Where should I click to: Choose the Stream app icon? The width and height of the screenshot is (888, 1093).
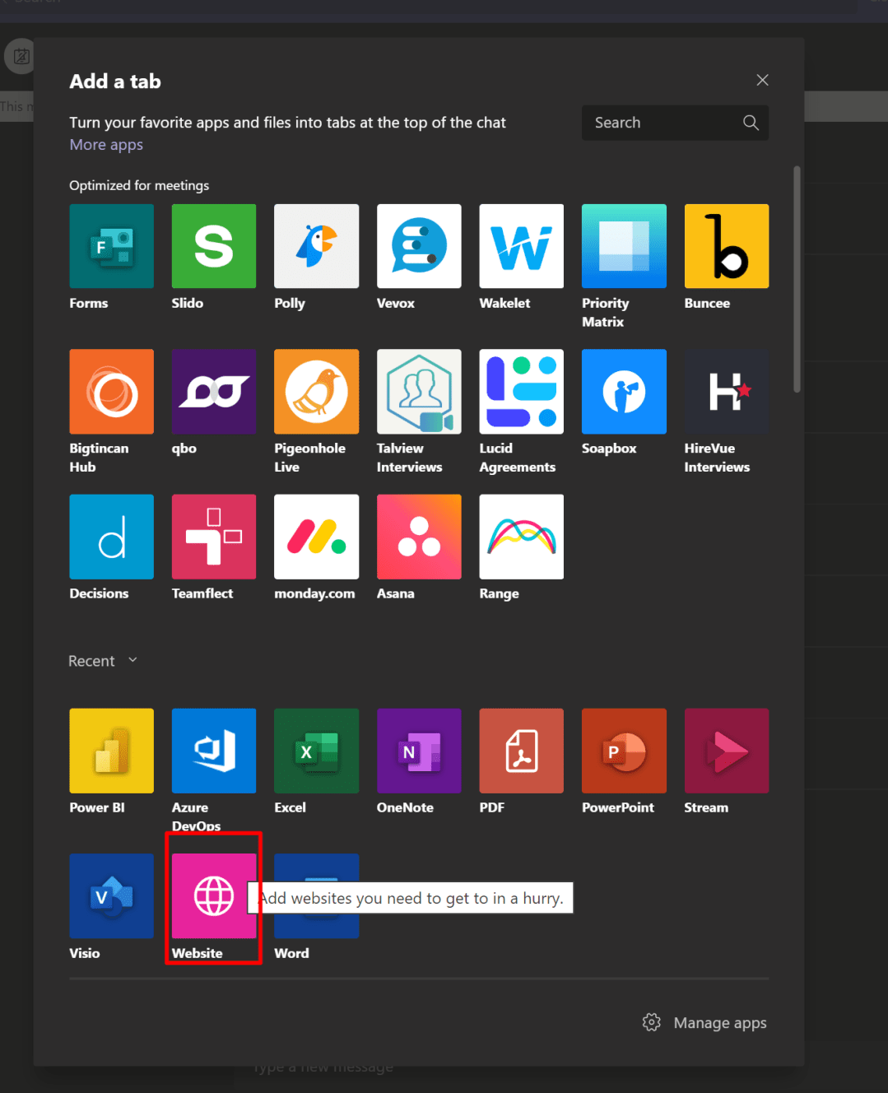click(x=726, y=751)
